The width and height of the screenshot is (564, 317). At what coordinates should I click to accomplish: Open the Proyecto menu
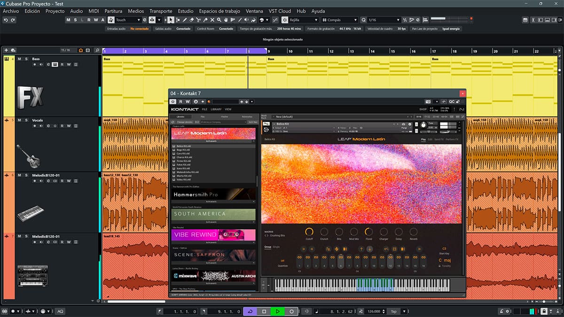point(55,11)
